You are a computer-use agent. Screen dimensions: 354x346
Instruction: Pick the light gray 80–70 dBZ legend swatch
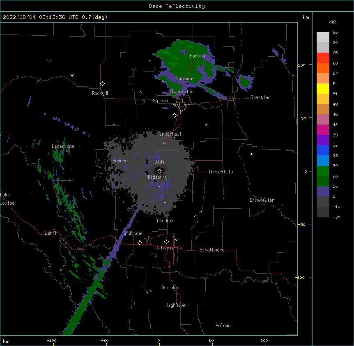tap(323, 37)
